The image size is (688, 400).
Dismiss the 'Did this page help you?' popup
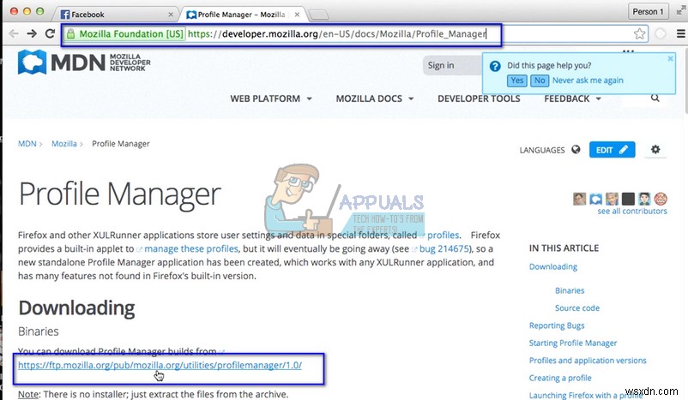tap(670, 58)
